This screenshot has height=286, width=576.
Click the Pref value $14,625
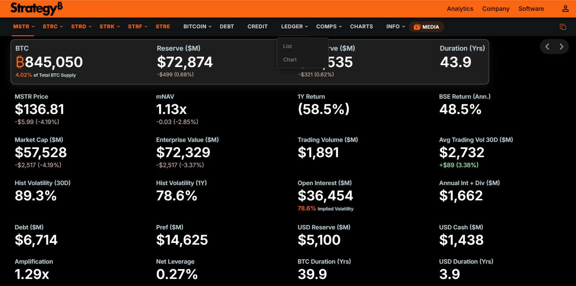(182, 240)
